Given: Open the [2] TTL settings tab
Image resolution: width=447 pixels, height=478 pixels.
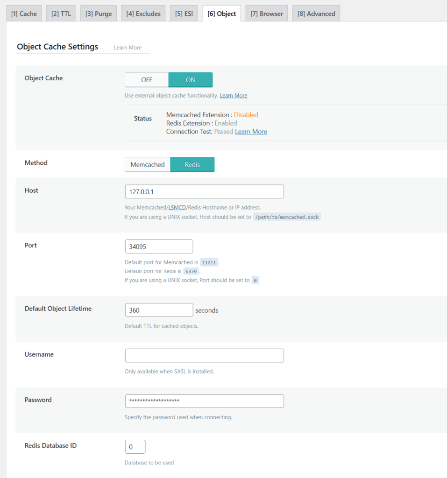Looking at the screenshot, I should (61, 13).
